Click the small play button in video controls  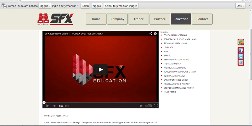(x=48, y=106)
